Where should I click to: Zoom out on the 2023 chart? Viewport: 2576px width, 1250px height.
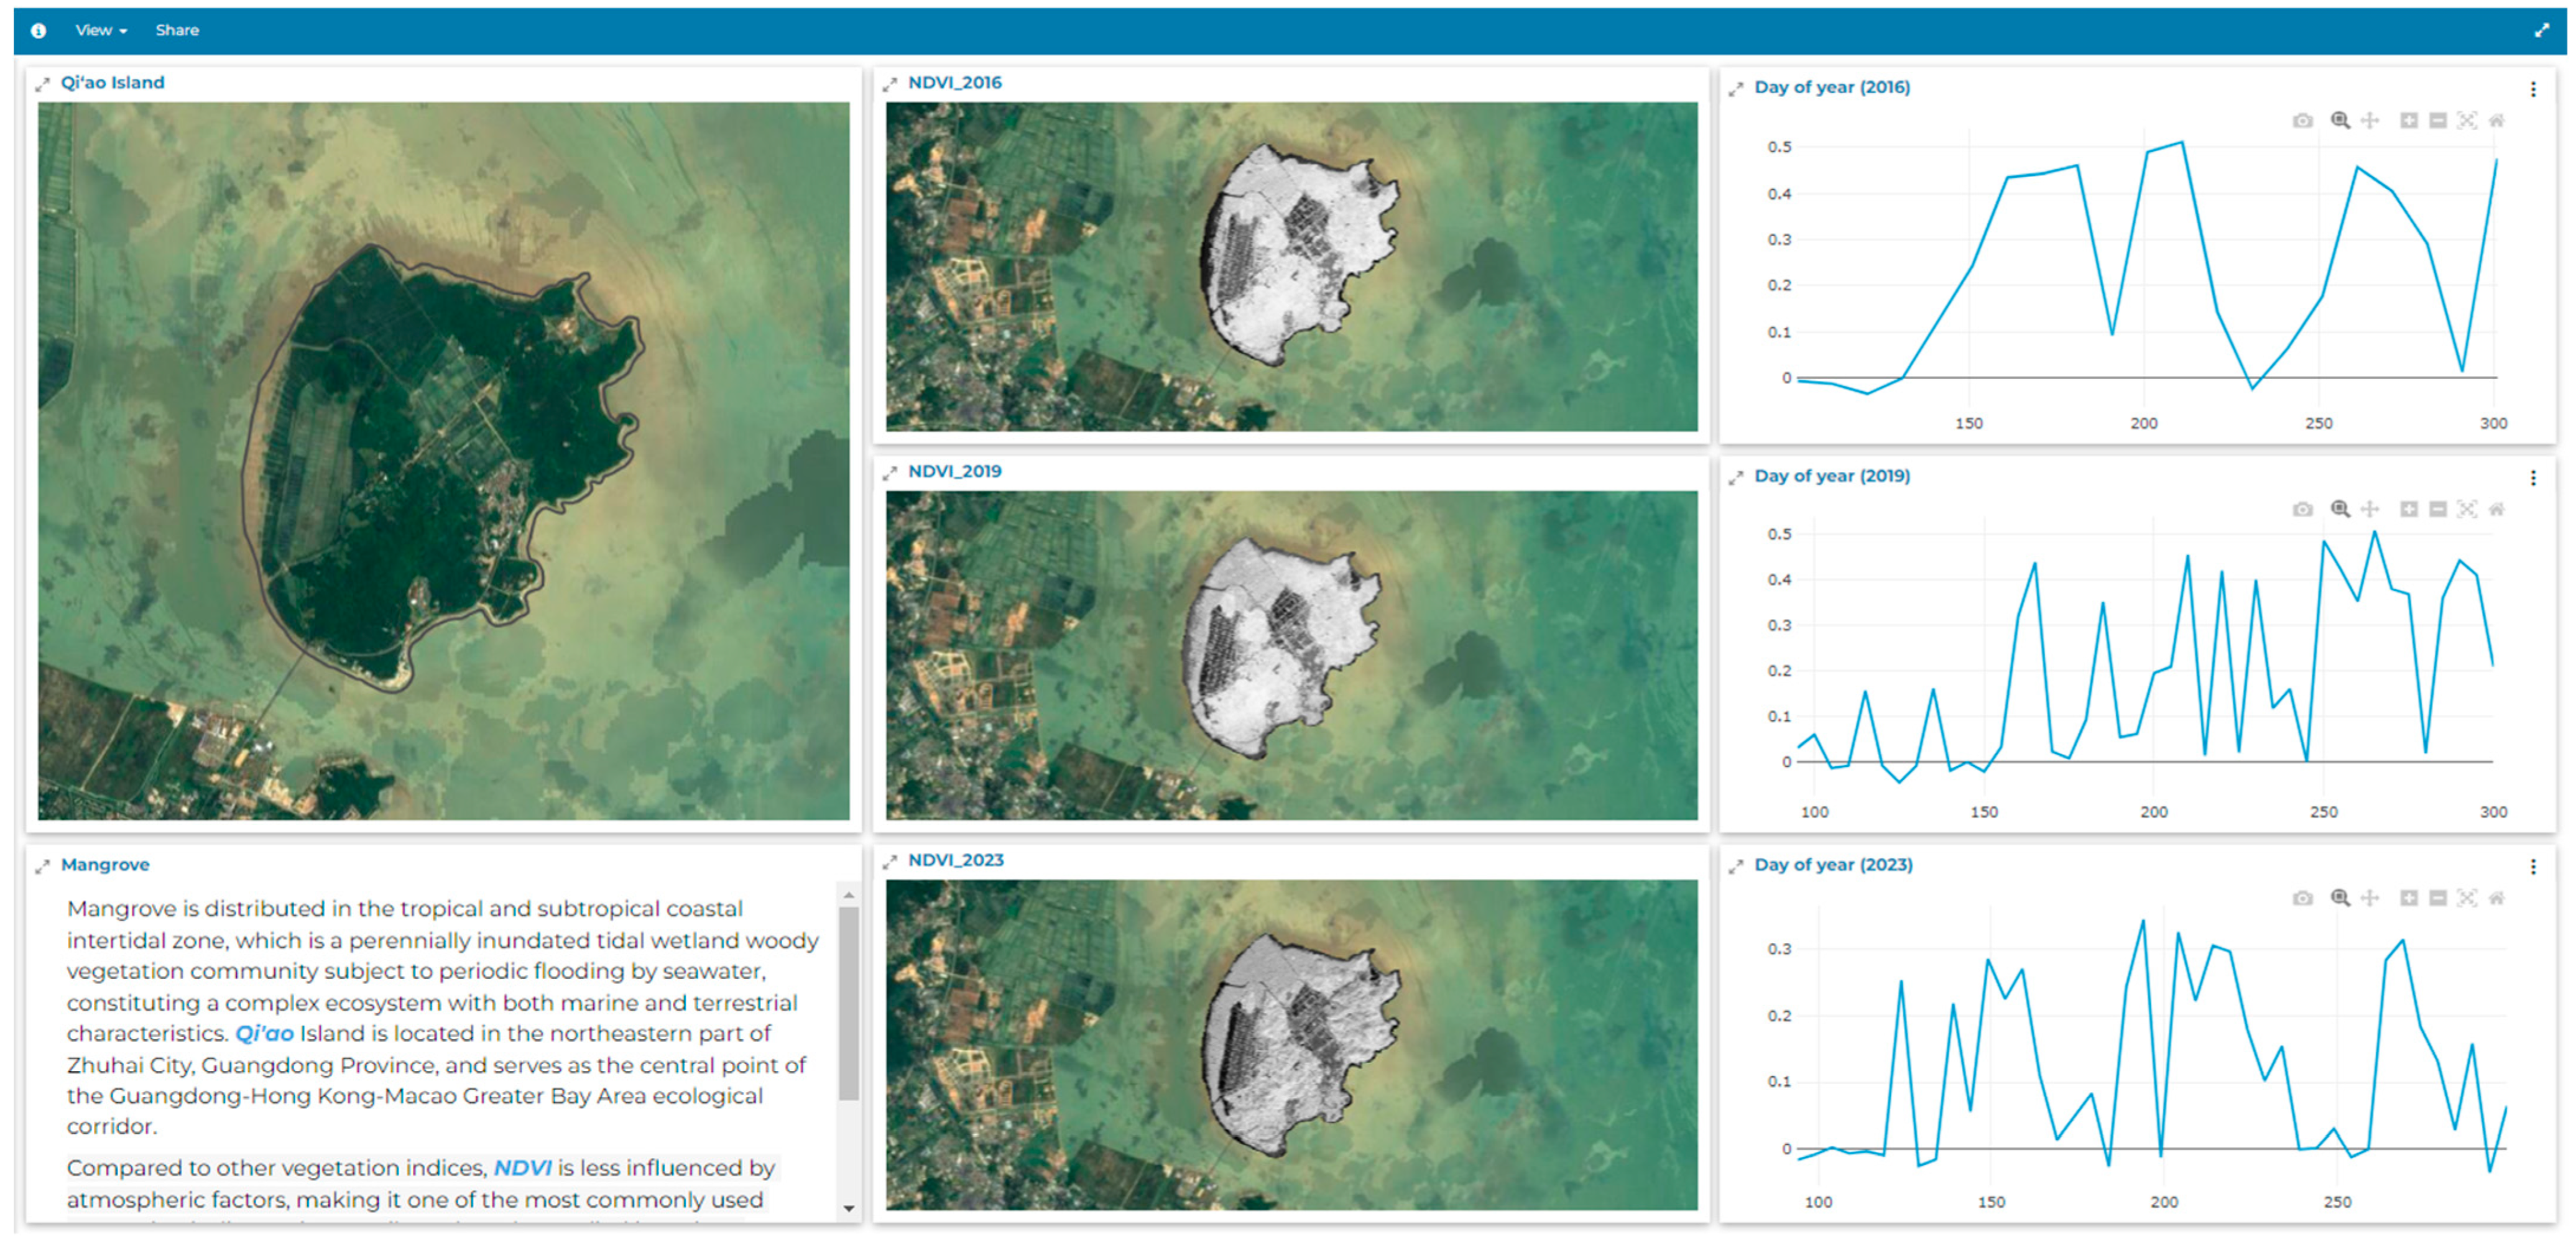2438,898
